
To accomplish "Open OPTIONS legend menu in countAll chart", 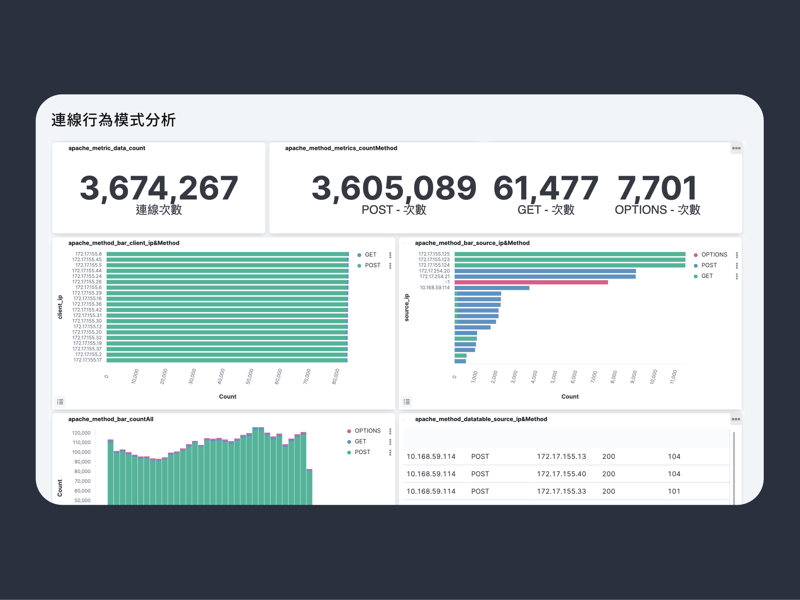I will [x=390, y=431].
